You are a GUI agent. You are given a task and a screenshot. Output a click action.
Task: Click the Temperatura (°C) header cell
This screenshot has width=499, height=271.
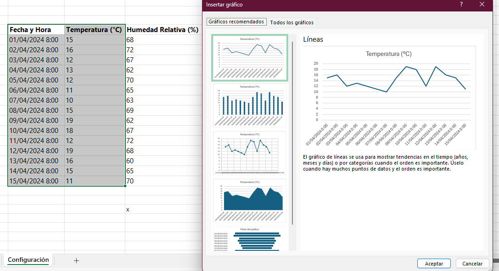point(94,30)
